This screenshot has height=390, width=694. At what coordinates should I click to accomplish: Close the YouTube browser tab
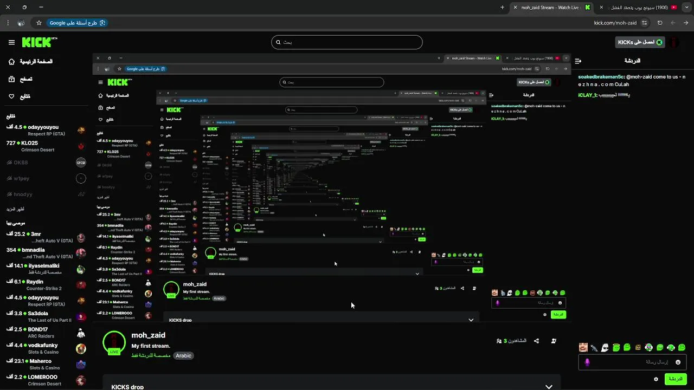[601, 8]
